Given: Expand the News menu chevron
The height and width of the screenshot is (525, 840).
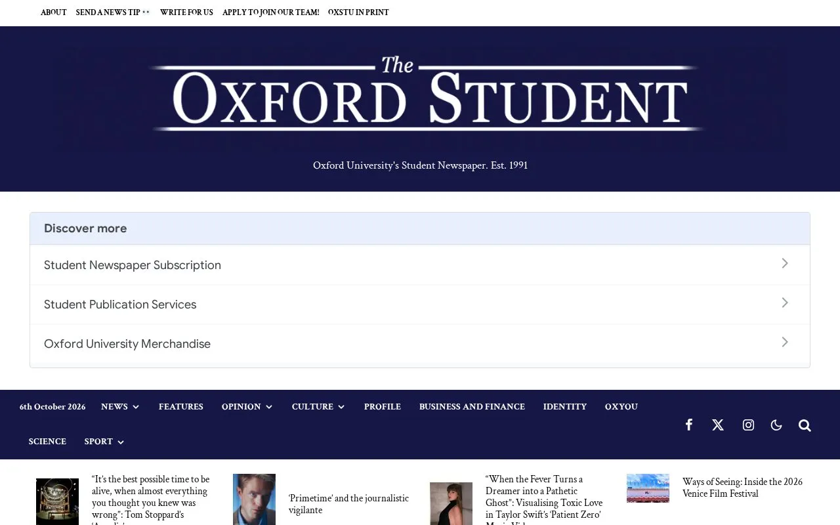Looking at the screenshot, I should pos(136,407).
